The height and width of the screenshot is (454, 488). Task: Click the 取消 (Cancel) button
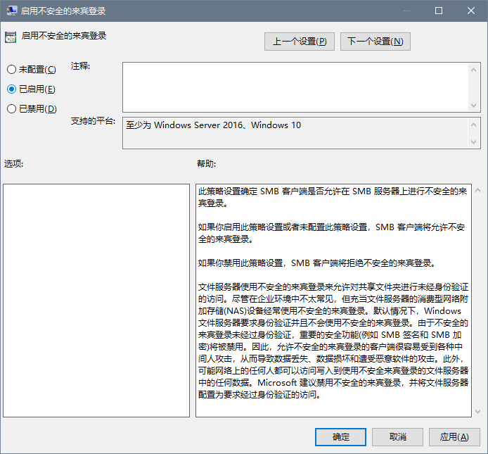pos(397,437)
